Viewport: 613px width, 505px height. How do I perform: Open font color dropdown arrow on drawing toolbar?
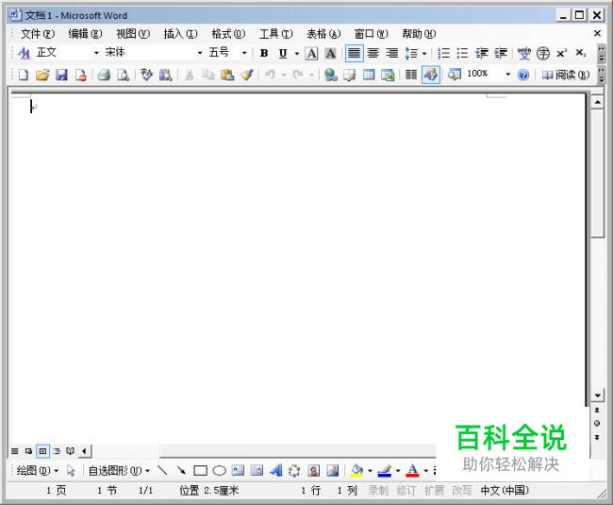coord(425,471)
